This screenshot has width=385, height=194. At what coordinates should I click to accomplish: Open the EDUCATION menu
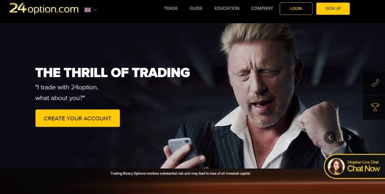click(x=227, y=8)
